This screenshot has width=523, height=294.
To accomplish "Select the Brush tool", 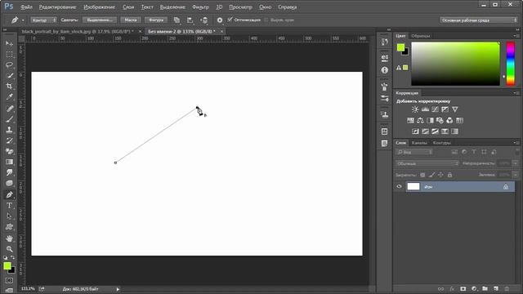I will coord(9,119).
